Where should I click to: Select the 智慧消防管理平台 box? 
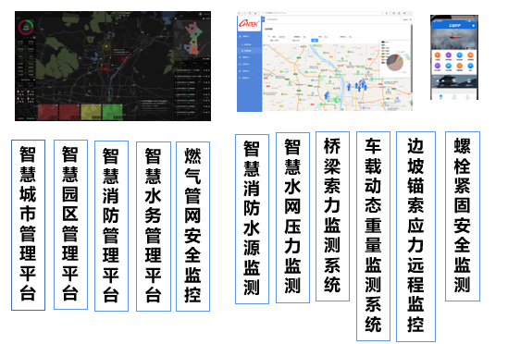tap(111, 226)
